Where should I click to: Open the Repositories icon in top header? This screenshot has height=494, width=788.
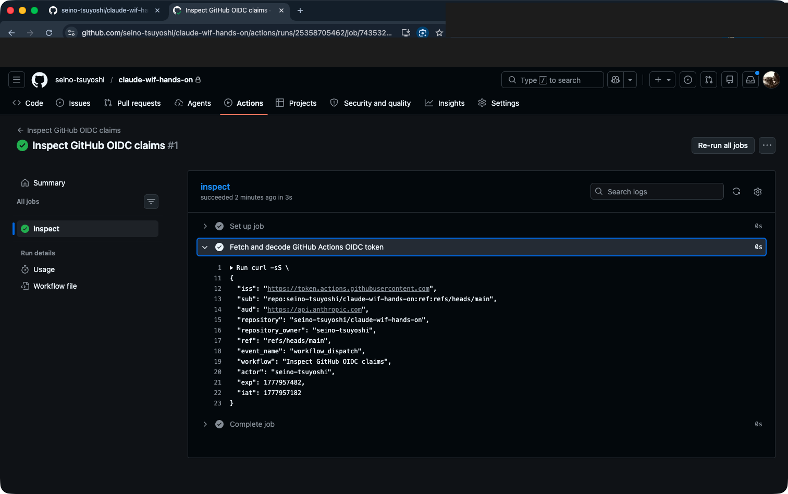click(730, 80)
